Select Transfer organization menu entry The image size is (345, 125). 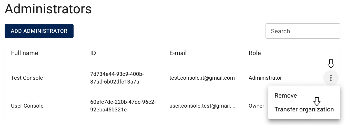[x=304, y=109]
